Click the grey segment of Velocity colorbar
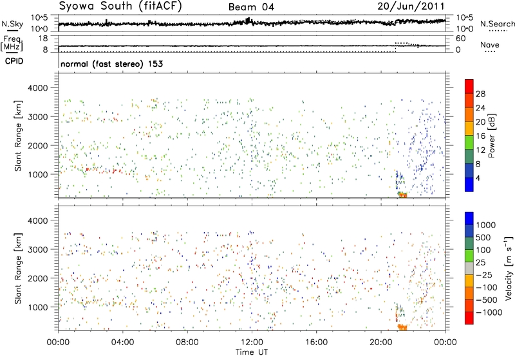This screenshot has width=515, height=356. (469, 268)
